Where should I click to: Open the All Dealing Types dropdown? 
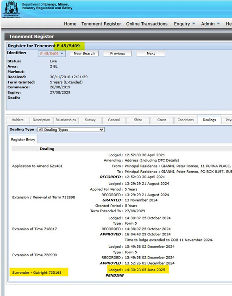click(x=71, y=129)
